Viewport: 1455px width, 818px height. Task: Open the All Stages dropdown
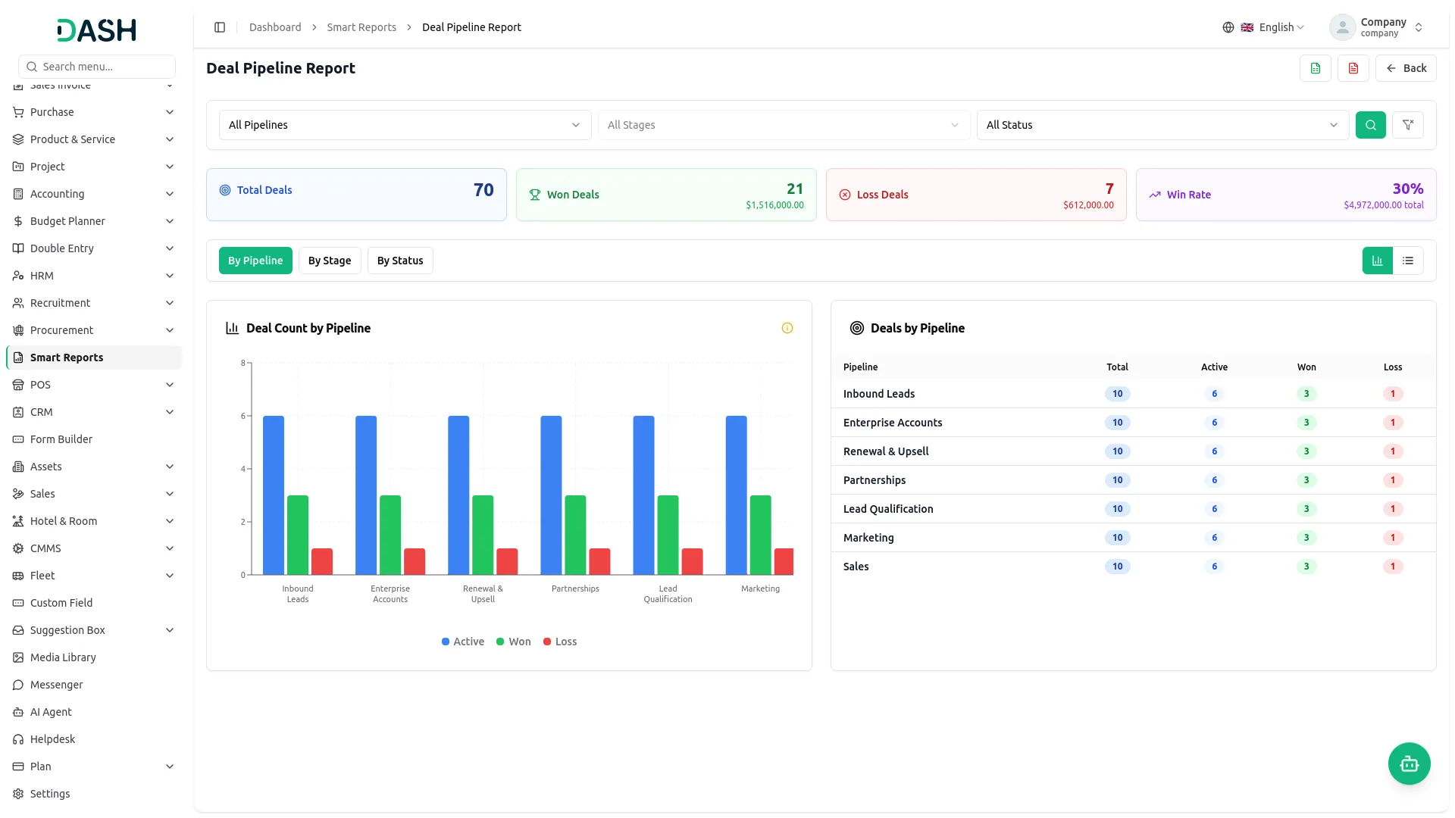pyautogui.click(x=784, y=125)
